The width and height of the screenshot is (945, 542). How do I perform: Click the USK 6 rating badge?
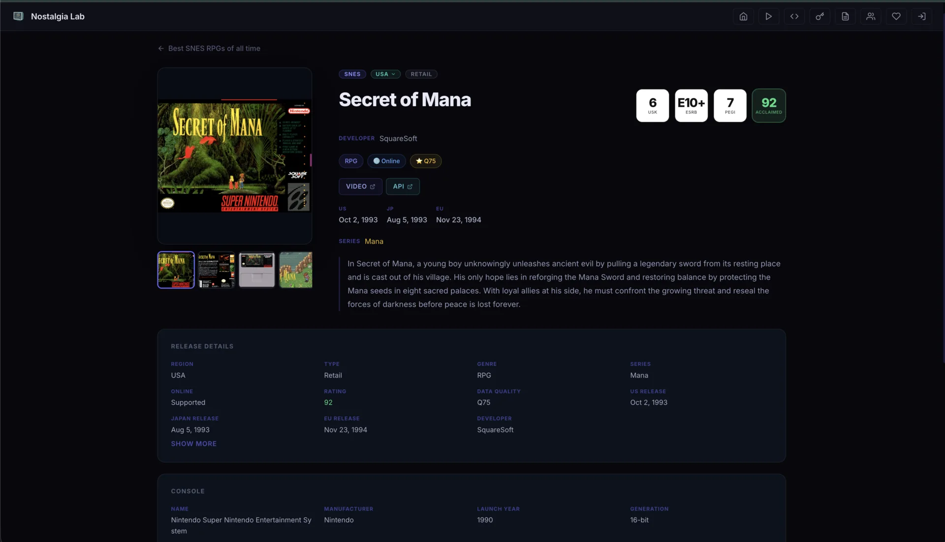653,105
